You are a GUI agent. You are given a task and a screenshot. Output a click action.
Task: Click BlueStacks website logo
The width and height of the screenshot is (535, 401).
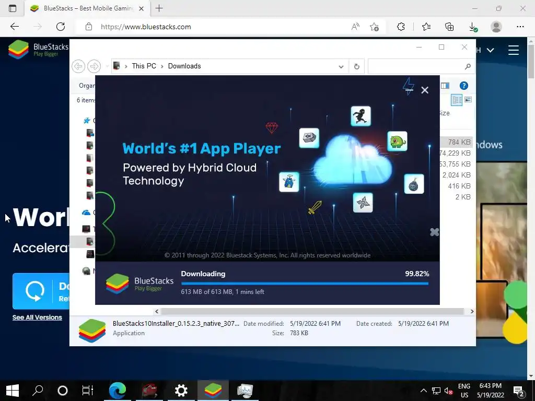click(38, 50)
